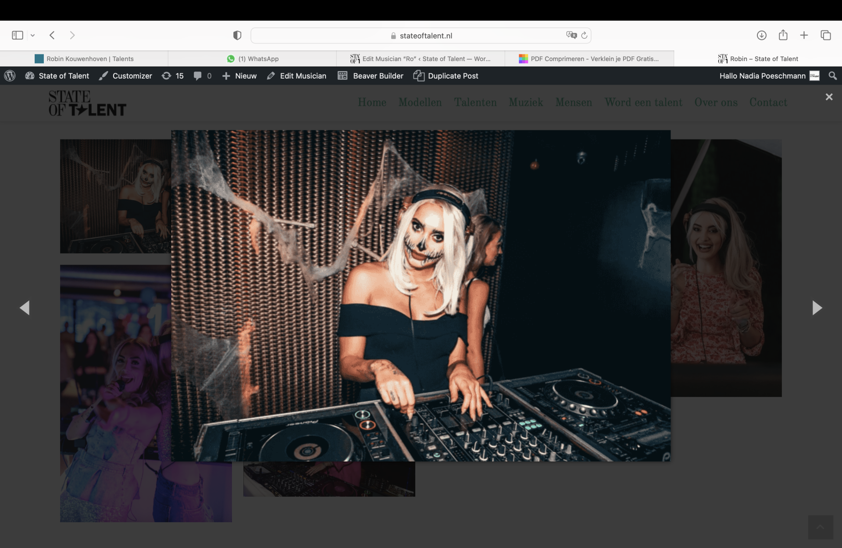
Task: Open the Contact page
Action: point(768,102)
